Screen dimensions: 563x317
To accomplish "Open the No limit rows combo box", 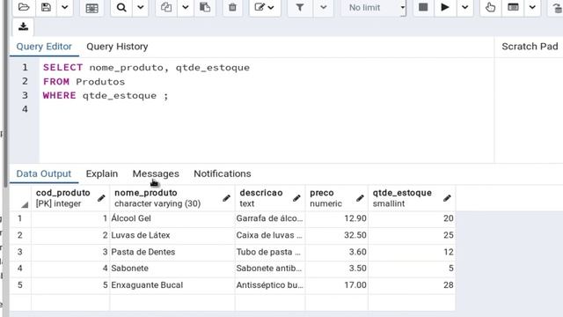I will (x=373, y=7).
